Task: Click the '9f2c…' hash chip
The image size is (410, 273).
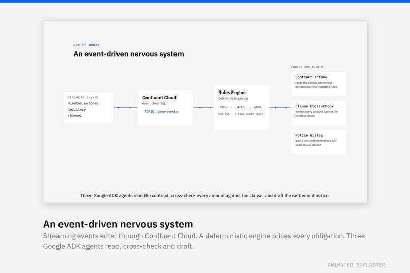Action: click(x=224, y=107)
